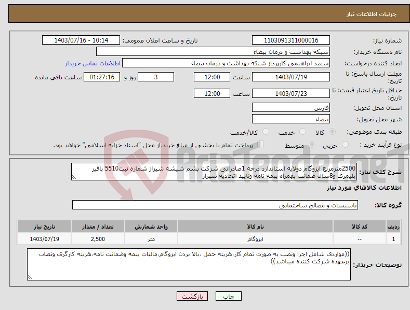The width and height of the screenshot is (410, 310).
Task: Click the response deadline time 12:00 field
Action: tap(212, 77)
